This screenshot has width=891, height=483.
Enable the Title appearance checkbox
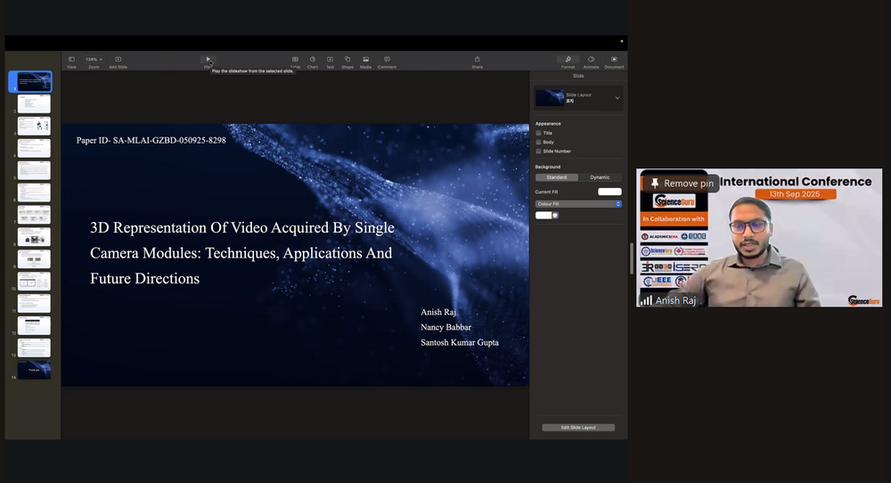point(538,133)
